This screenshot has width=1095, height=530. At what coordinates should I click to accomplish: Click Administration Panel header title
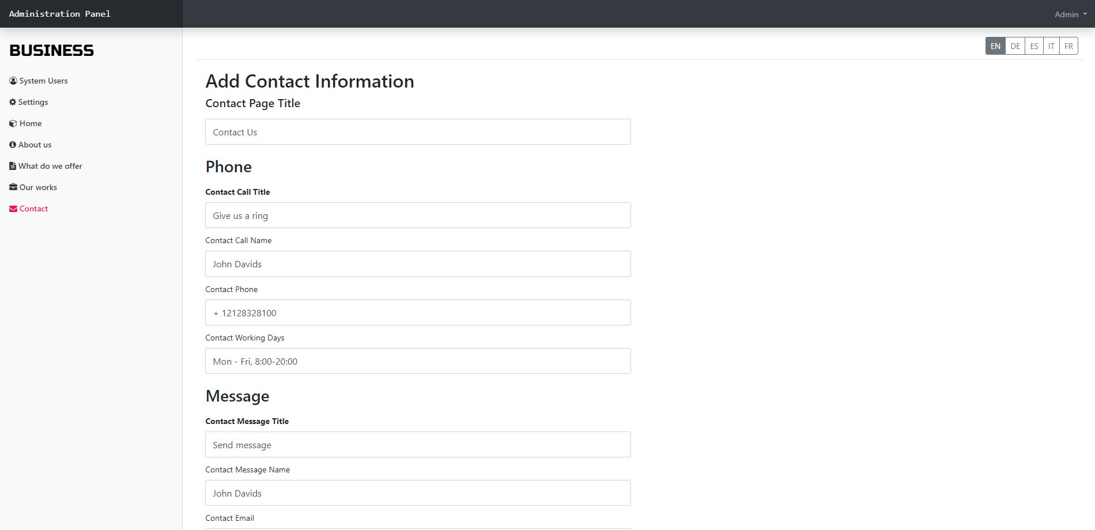59,14
